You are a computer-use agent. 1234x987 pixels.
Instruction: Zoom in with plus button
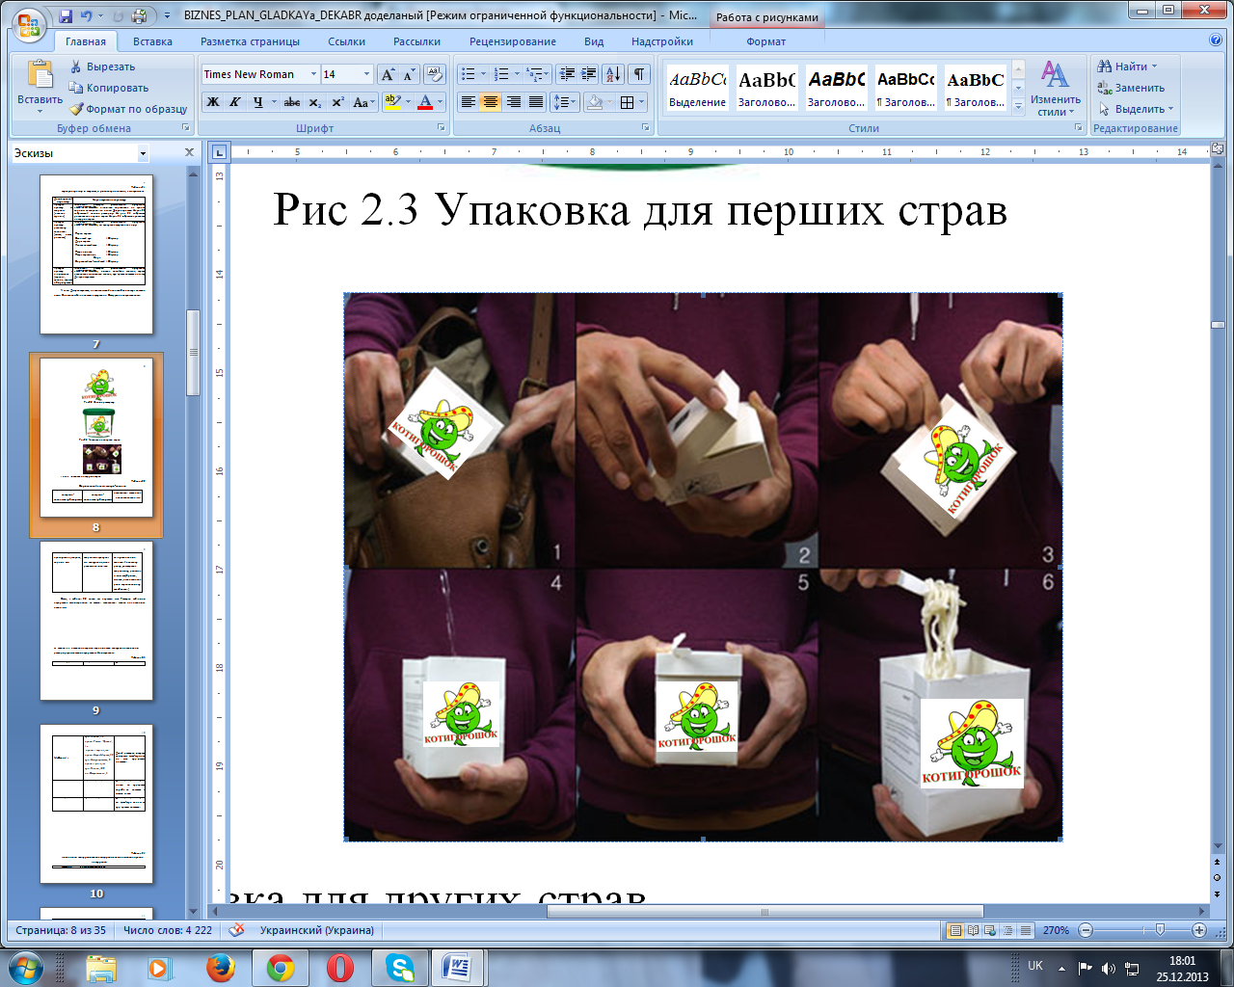click(x=1199, y=930)
